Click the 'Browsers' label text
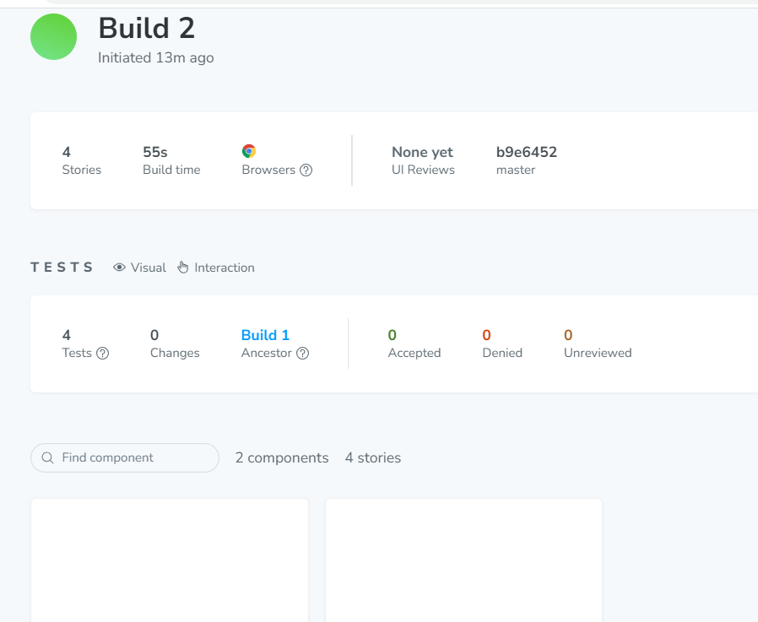The width and height of the screenshot is (758, 622). coord(268,170)
